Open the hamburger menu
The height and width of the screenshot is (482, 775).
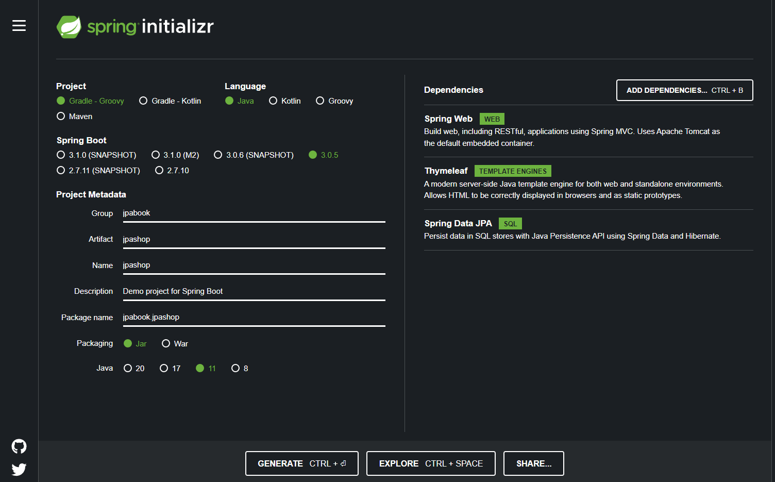click(19, 26)
